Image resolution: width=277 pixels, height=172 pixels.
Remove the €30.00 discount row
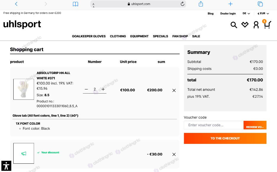pyautogui.click(x=174, y=154)
